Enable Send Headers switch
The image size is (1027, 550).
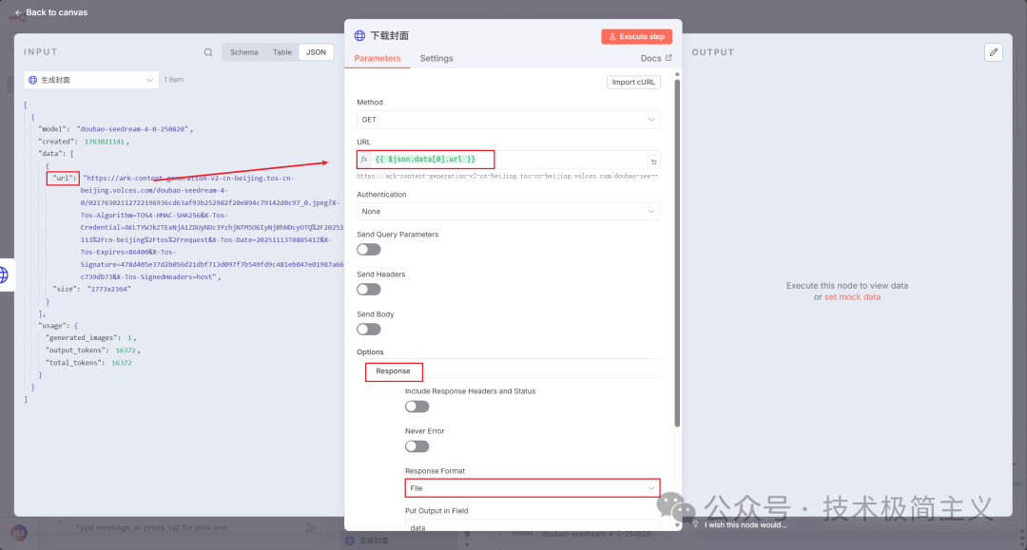pyautogui.click(x=369, y=289)
